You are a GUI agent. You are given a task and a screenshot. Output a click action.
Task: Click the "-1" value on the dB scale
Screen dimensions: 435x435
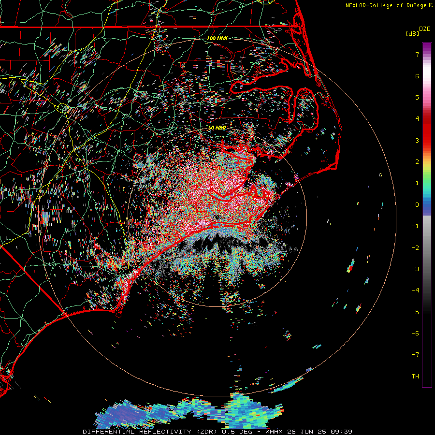tap(415, 226)
